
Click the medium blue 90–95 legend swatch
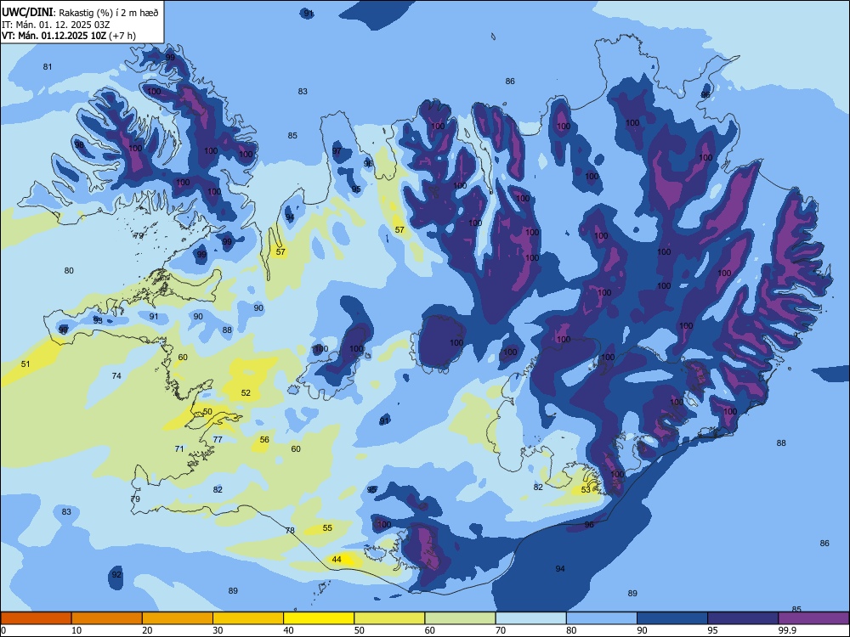click(672, 618)
